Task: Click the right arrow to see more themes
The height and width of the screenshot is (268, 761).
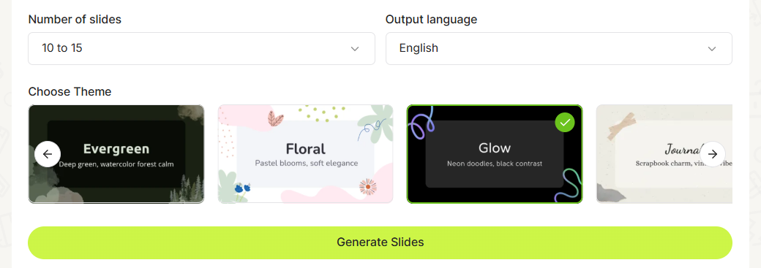Action: 713,154
